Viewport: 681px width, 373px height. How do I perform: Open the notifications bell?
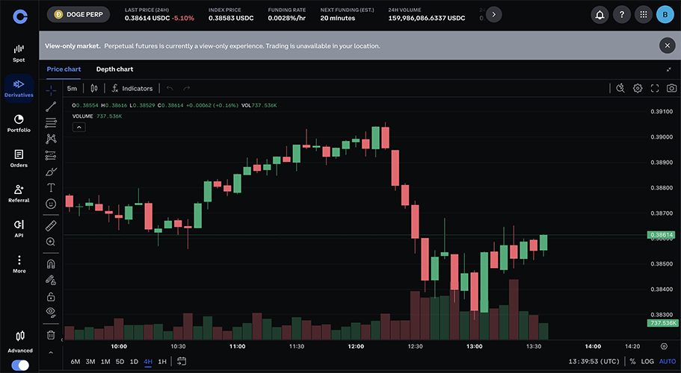click(x=600, y=14)
